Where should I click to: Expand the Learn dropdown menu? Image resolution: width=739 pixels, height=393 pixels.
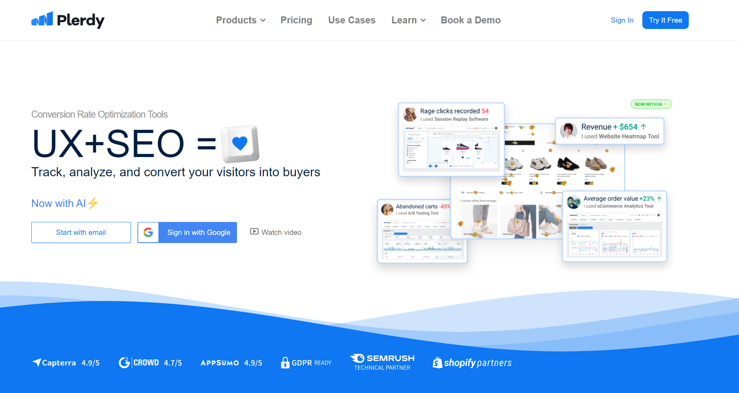408,20
